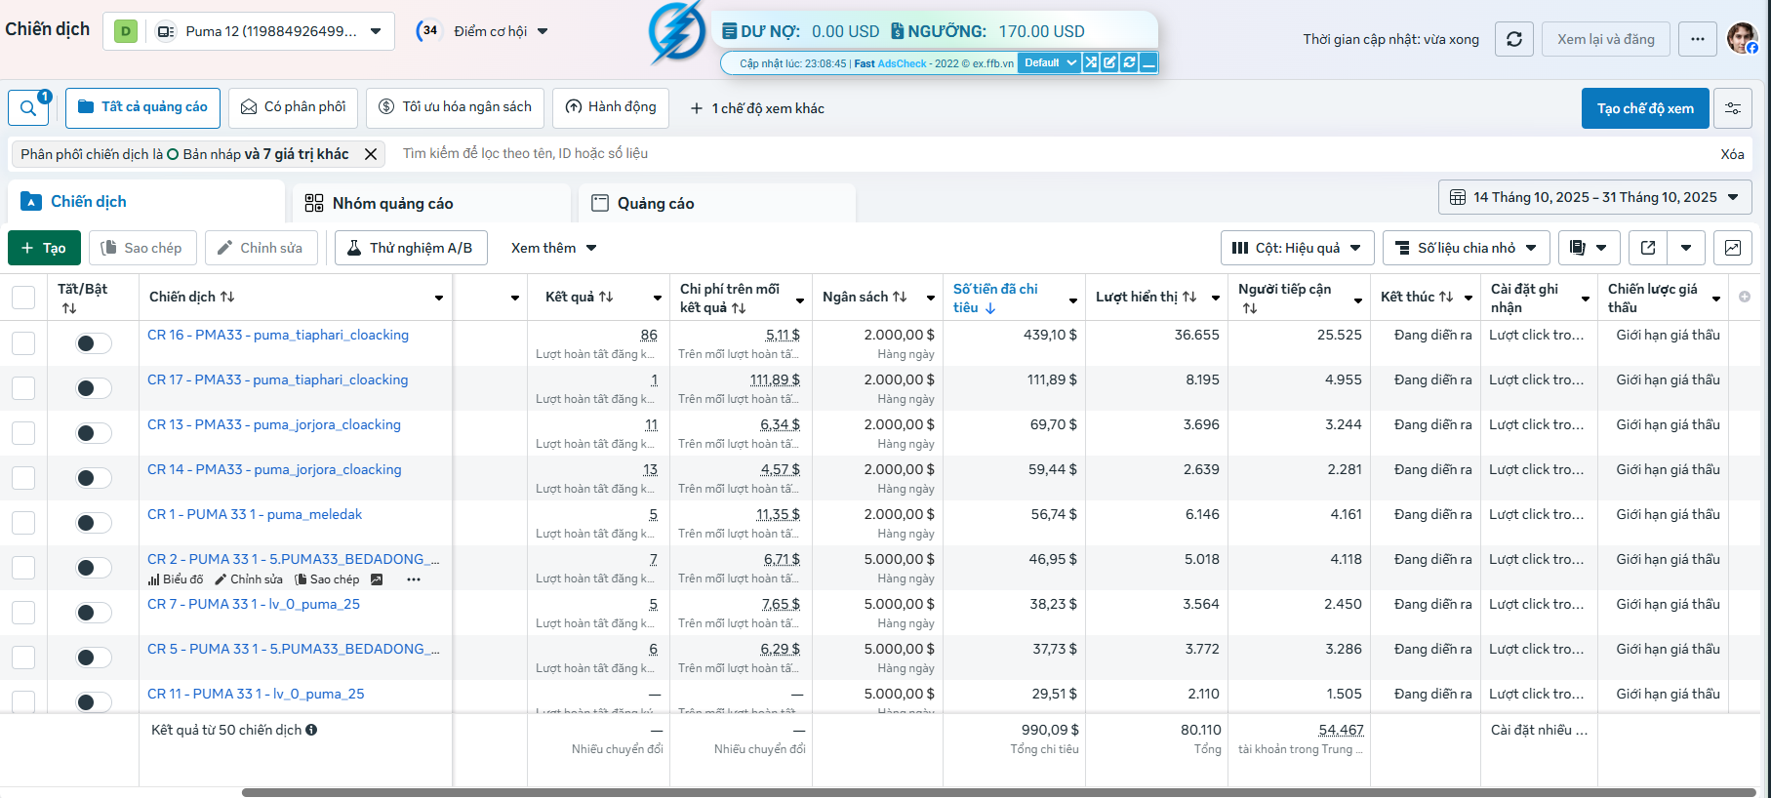The image size is (1771, 798).
Task: Click the reload icon in the AdsCheck bar
Action: tap(1129, 62)
